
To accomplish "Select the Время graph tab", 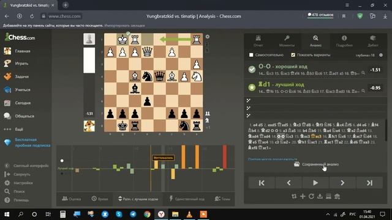I will 100,199.
